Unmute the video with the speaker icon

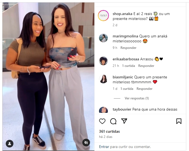click(x=86, y=143)
